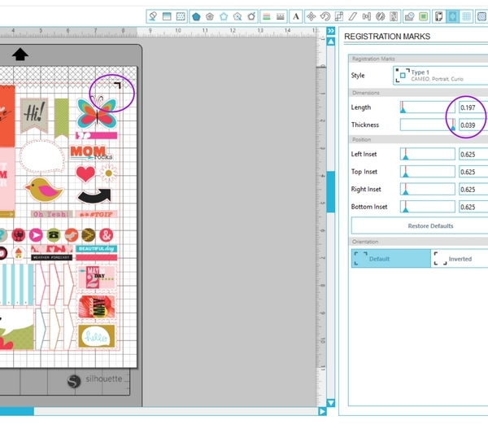Viewport: 488px width, 429px height.
Task: Collapse the side panel with double-chevron
Action: click(x=330, y=31)
